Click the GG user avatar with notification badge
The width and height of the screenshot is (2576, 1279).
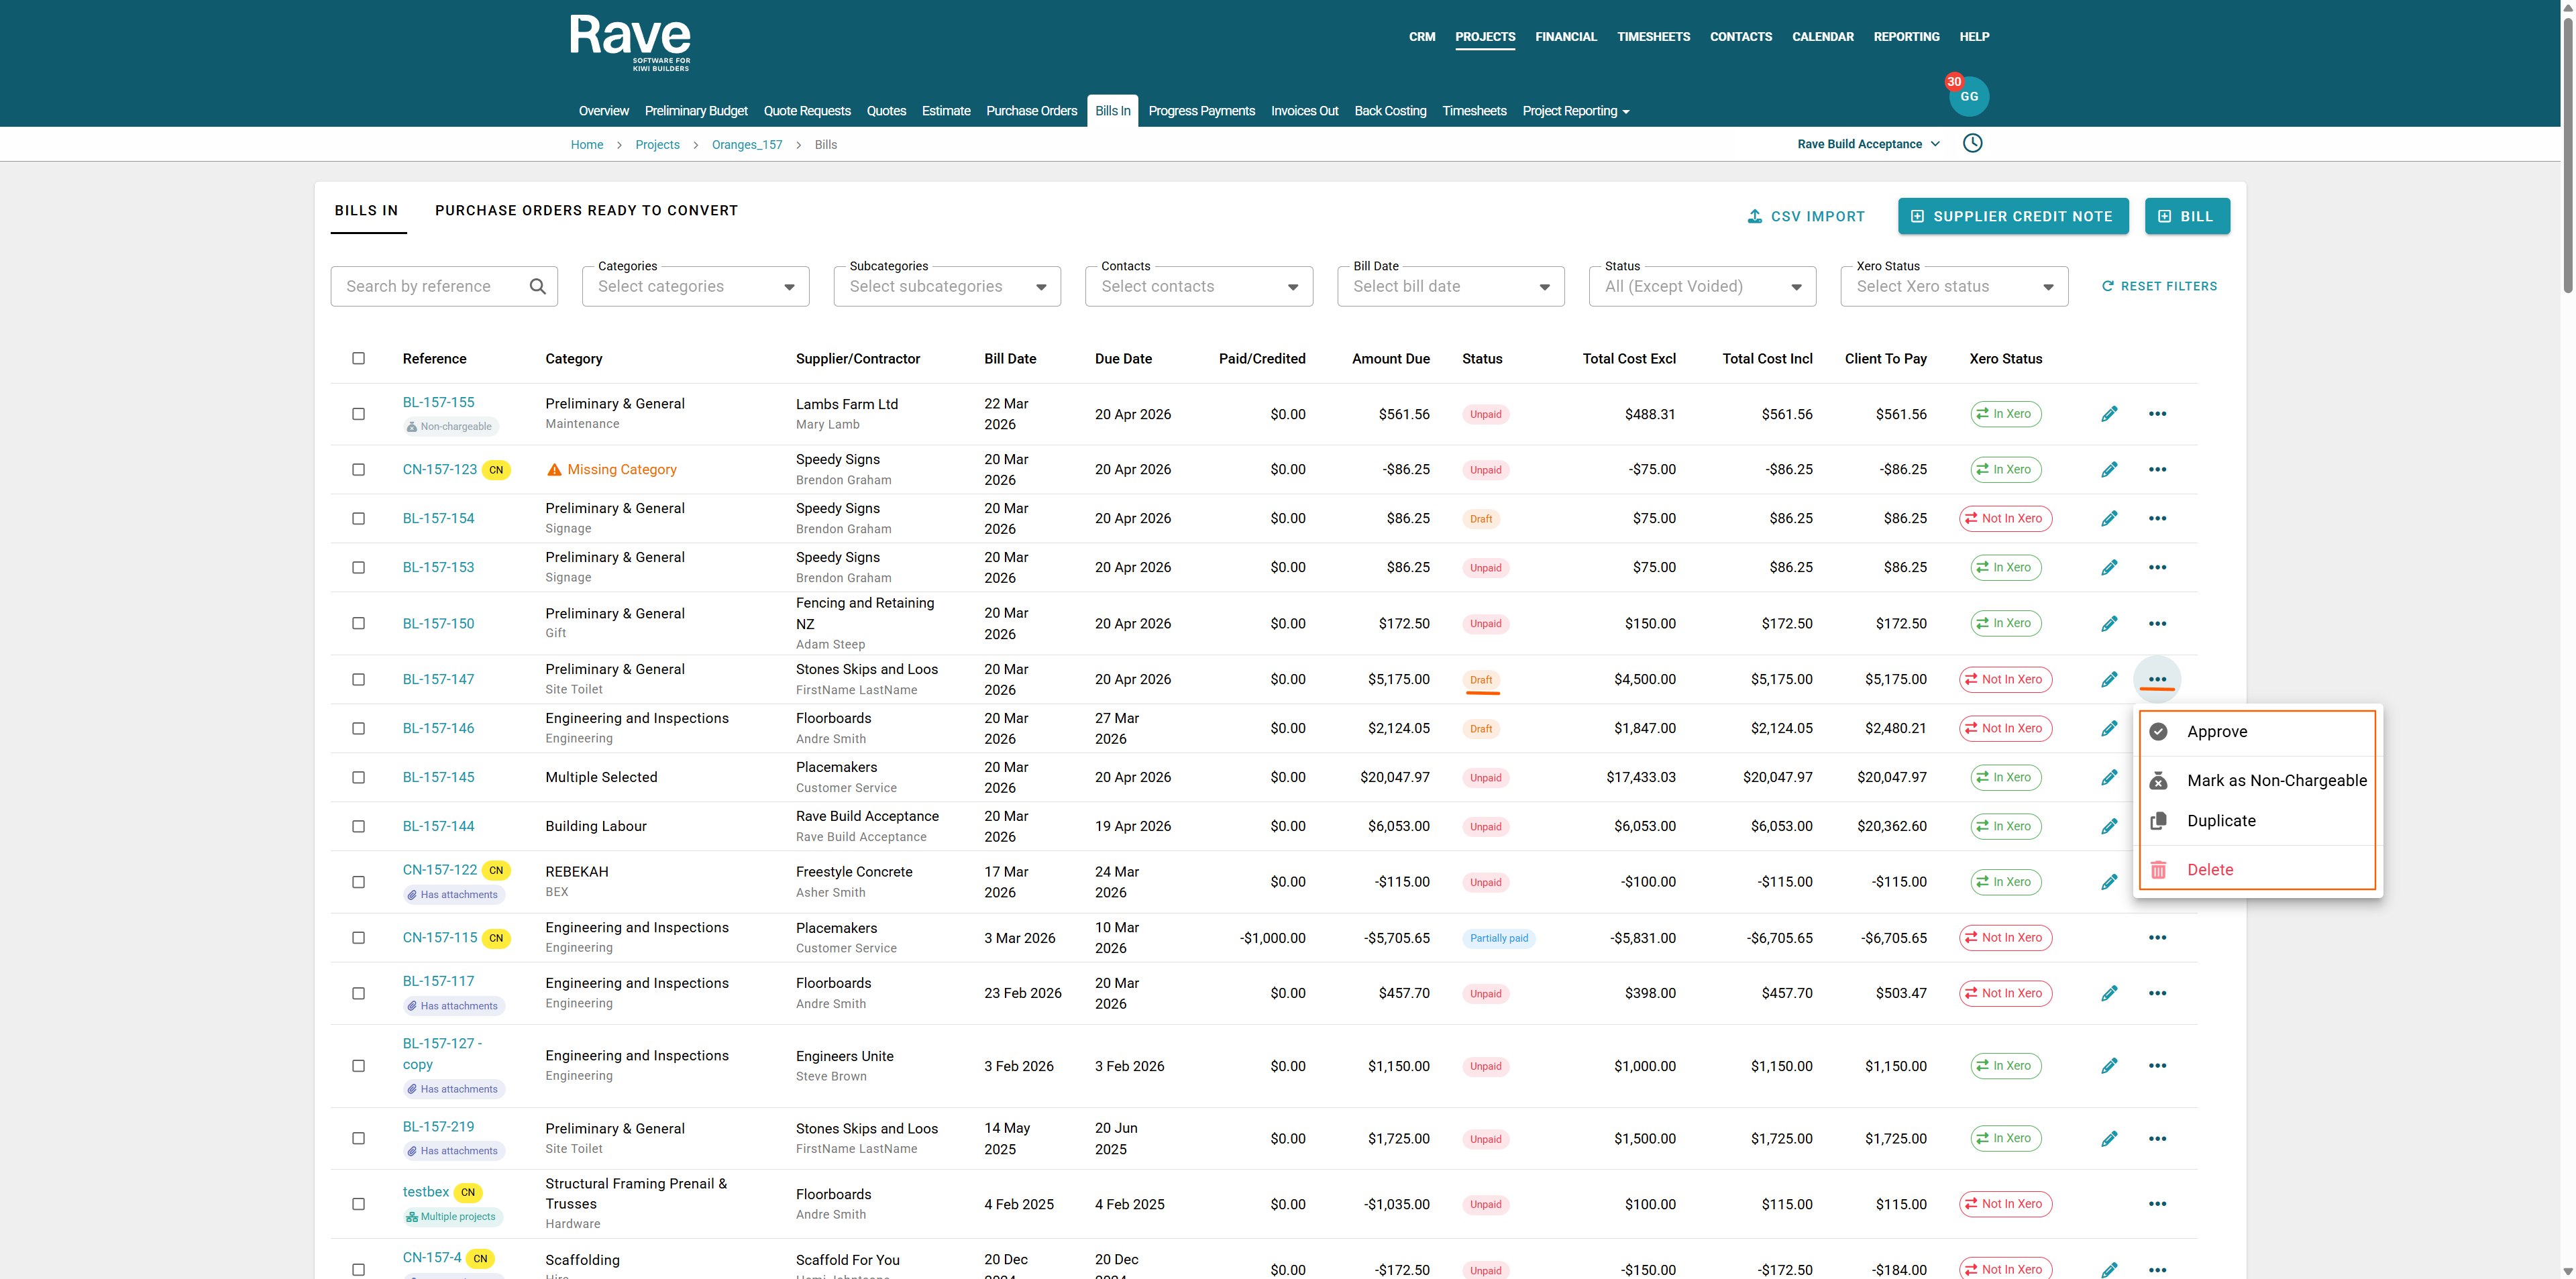point(1968,96)
